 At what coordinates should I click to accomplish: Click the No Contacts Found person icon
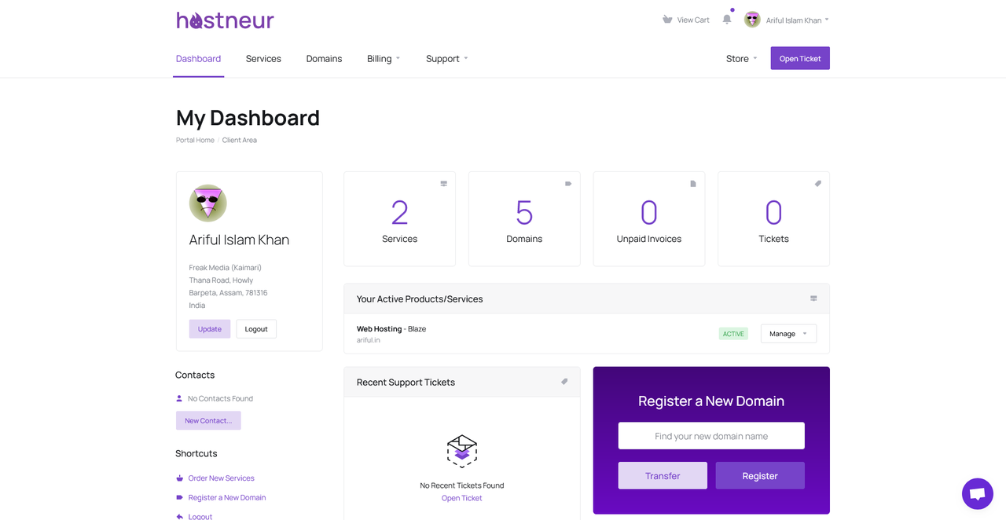pyautogui.click(x=179, y=398)
